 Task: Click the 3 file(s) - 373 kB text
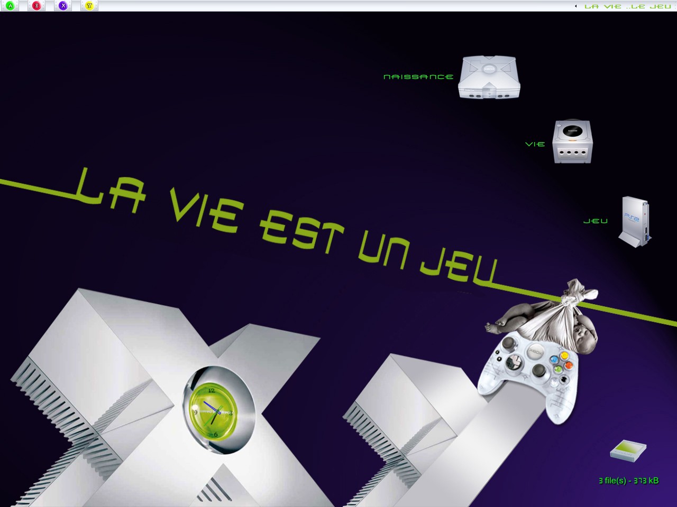pos(629,481)
